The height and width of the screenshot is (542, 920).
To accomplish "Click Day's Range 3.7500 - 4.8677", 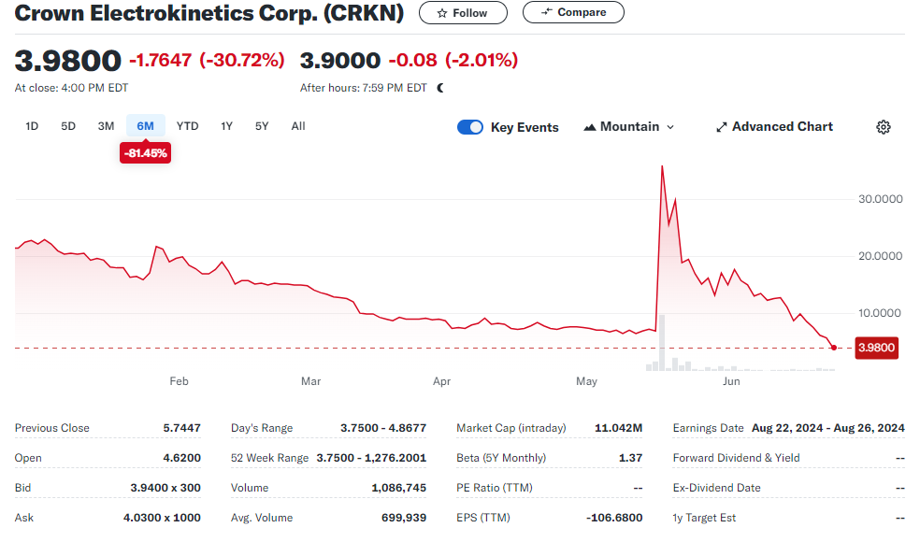I will click(383, 428).
